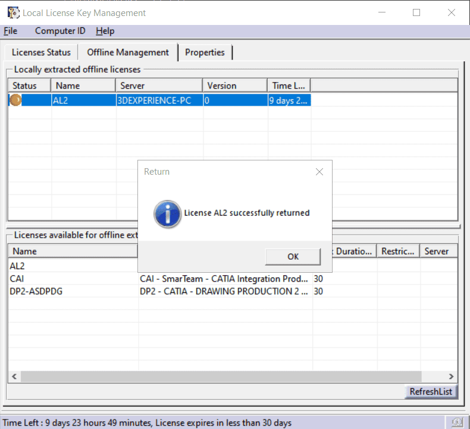Click the Local License Key Management app icon
The height and width of the screenshot is (429, 470).
pyautogui.click(x=13, y=12)
